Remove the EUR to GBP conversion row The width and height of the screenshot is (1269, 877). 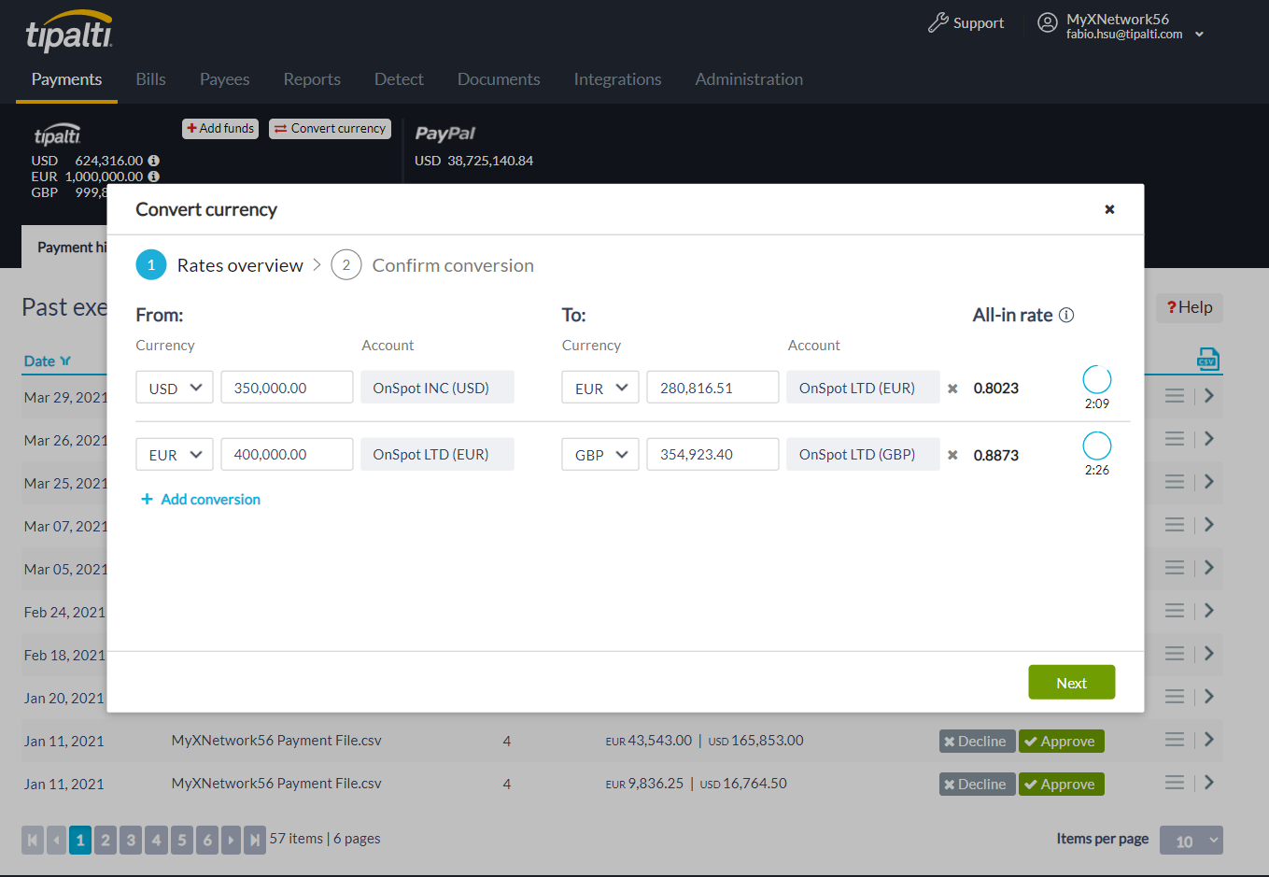pos(952,455)
